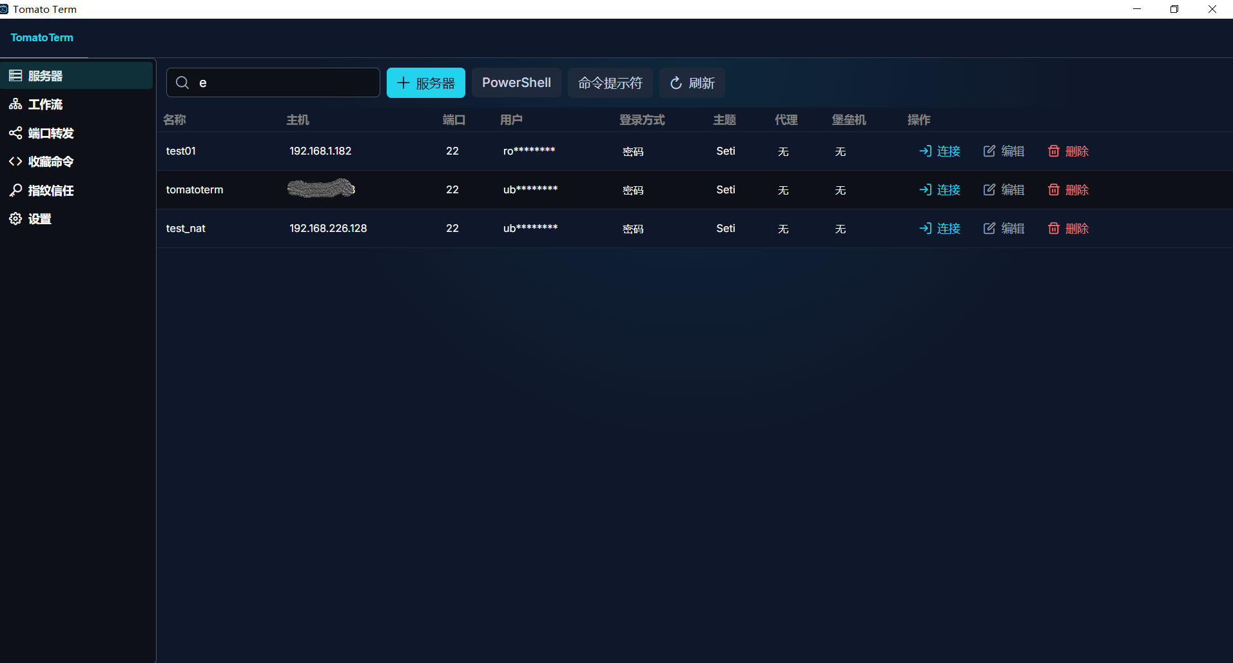Viewport: 1233px width, 663px height.
Task: Select the tomatoterm server row name
Action: pos(195,190)
